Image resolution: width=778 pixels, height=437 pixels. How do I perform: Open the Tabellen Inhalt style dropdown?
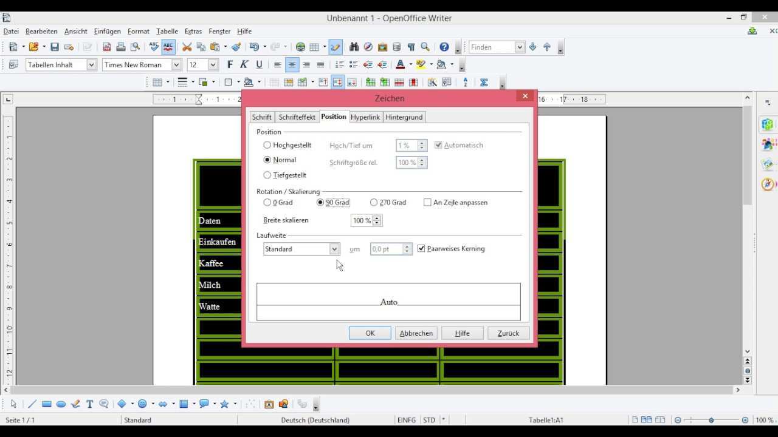pyautogui.click(x=91, y=65)
